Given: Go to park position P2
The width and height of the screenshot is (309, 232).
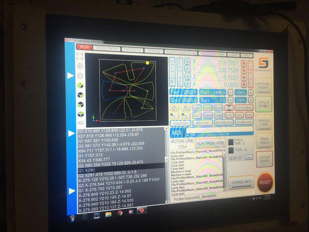Looking at the screenshot, I should point(239,115).
